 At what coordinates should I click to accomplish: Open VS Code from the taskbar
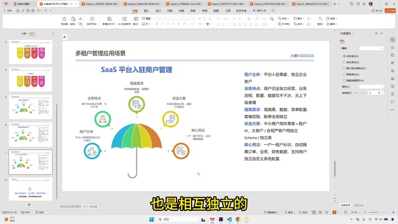(229, 219)
